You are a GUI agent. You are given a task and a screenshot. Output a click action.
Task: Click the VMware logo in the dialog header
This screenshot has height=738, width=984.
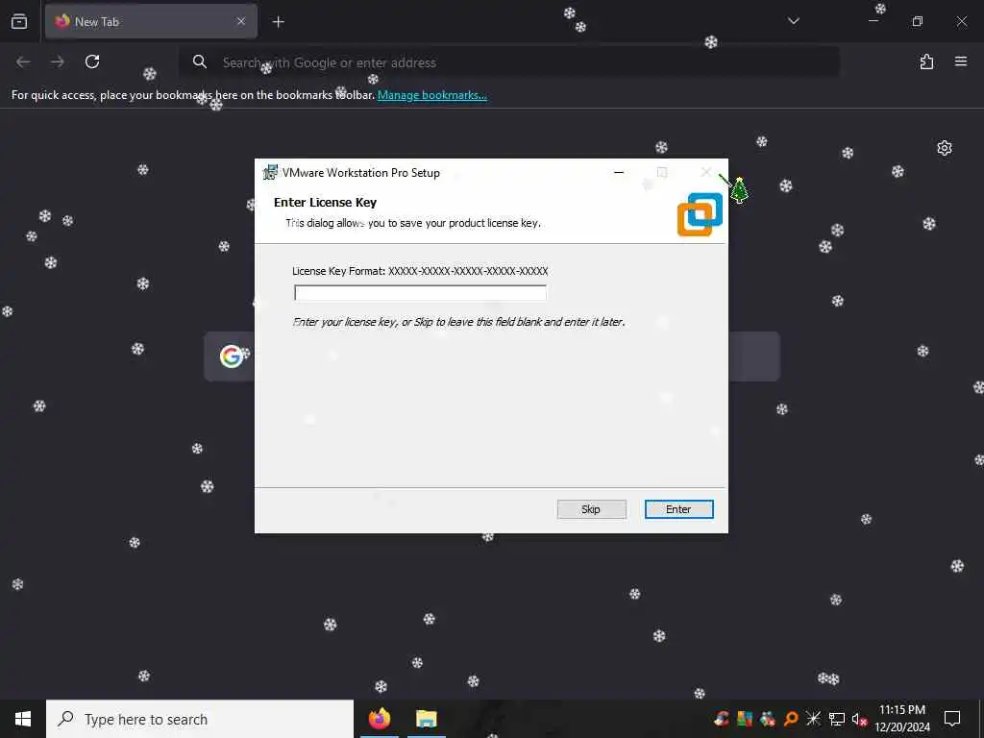click(x=700, y=214)
